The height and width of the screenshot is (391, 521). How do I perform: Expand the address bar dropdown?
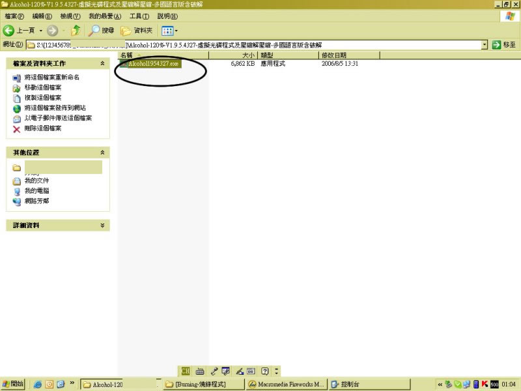485,45
